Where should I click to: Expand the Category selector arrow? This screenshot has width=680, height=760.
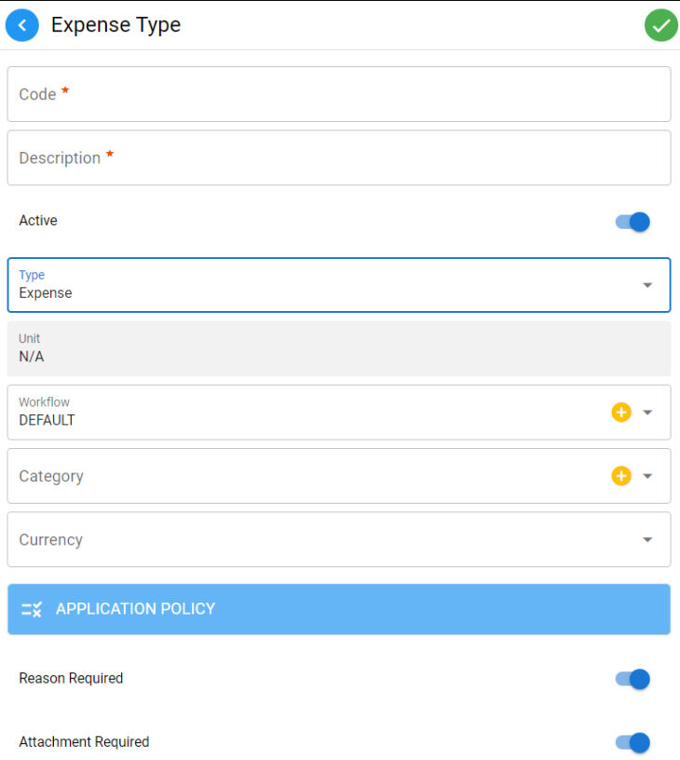pos(647,475)
